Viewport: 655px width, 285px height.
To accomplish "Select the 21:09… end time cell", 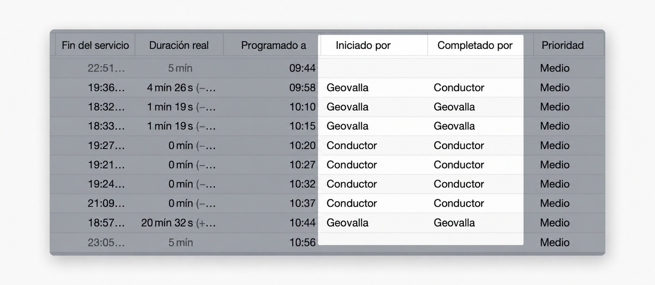I will [106, 203].
